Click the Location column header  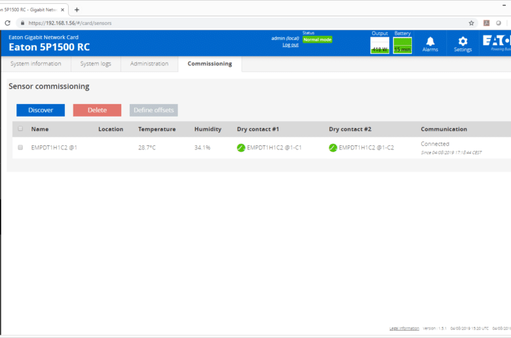pyautogui.click(x=111, y=129)
